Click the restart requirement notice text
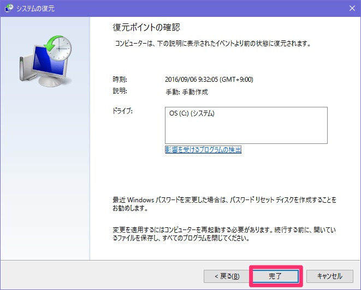 [x=224, y=234]
